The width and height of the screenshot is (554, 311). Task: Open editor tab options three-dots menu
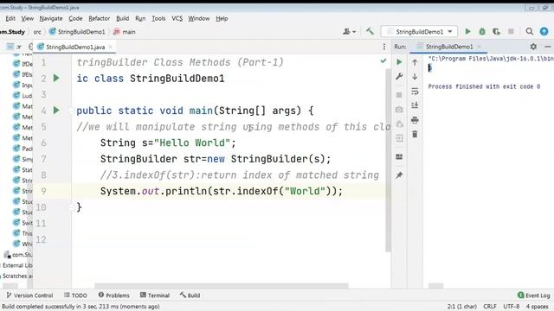[x=384, y=47]
